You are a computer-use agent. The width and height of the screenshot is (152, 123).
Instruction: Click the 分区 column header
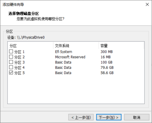click(x=30, y=46)
